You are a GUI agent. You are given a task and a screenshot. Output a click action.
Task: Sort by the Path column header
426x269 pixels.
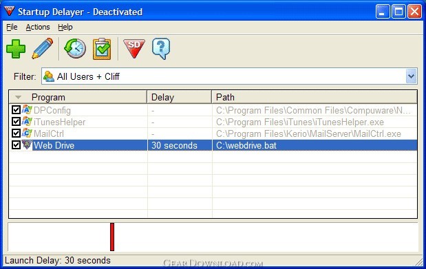(315, 97)
